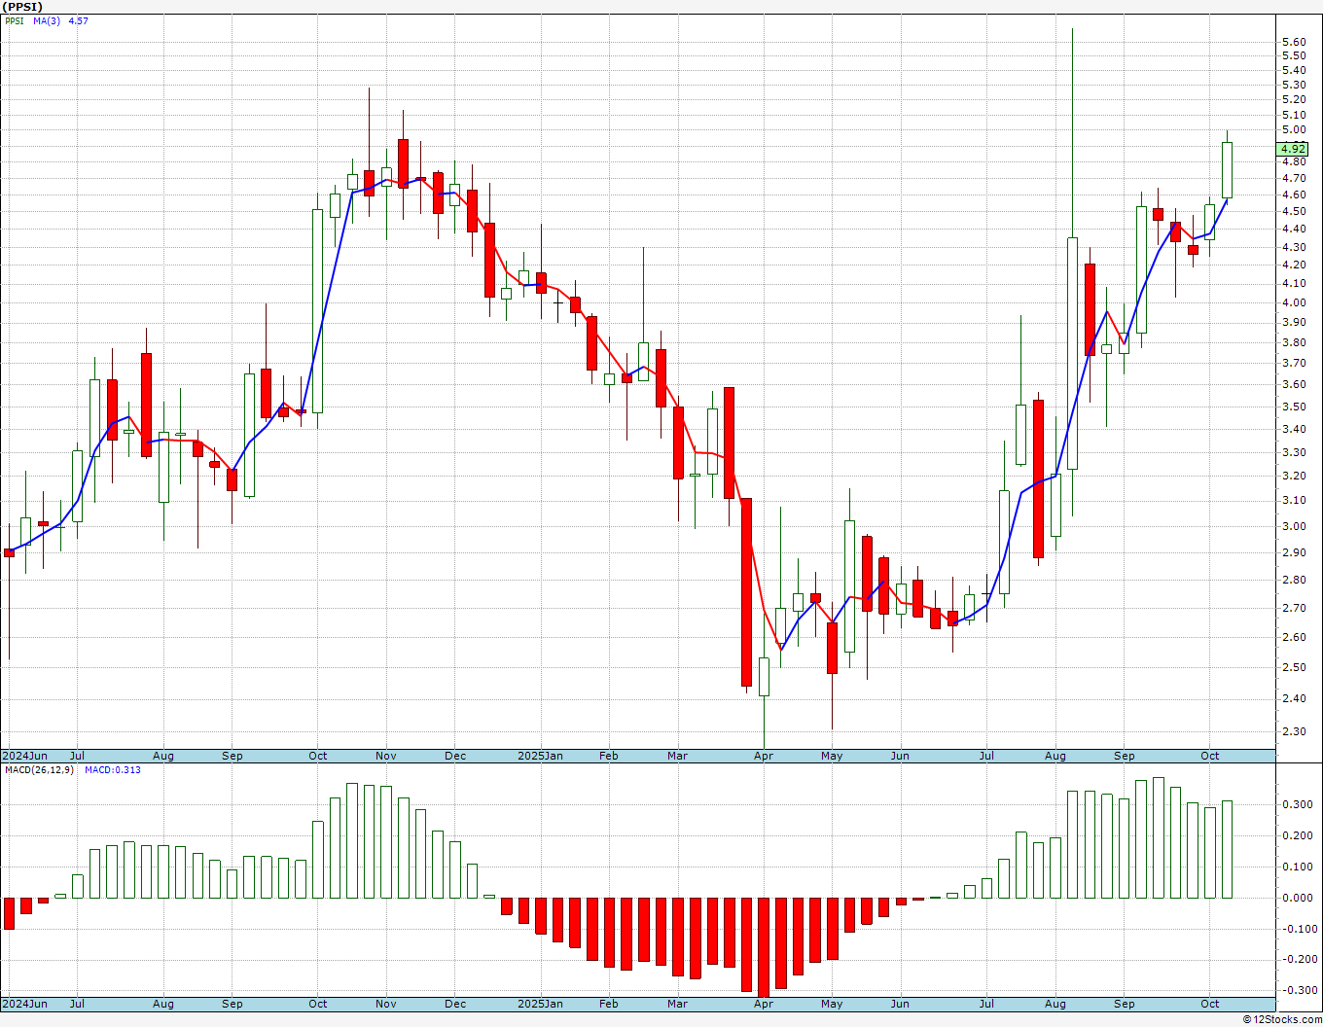Click the 5.60 price axis label
Screen dimensions: 1323x1027
[x=1294, y=42]
